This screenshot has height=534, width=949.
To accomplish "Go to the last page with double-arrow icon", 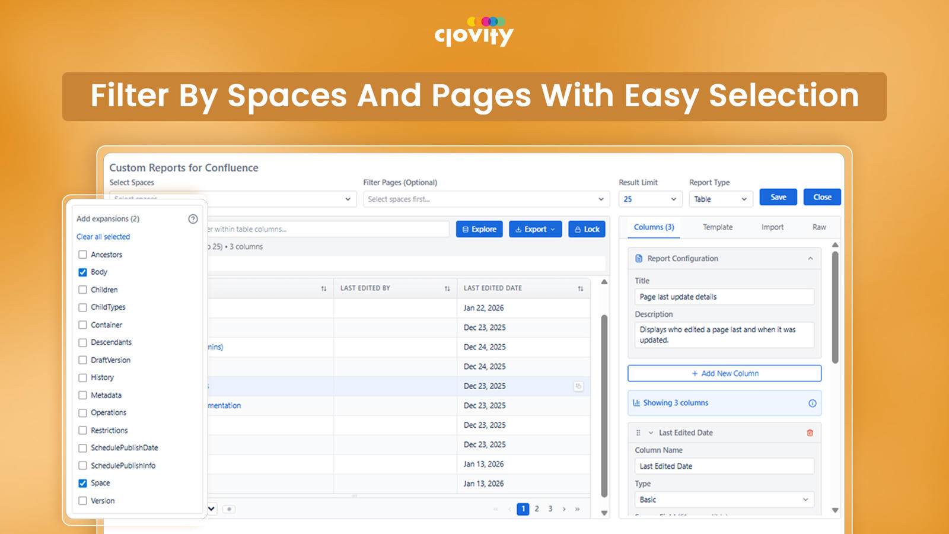I will (x=577, y=509).
